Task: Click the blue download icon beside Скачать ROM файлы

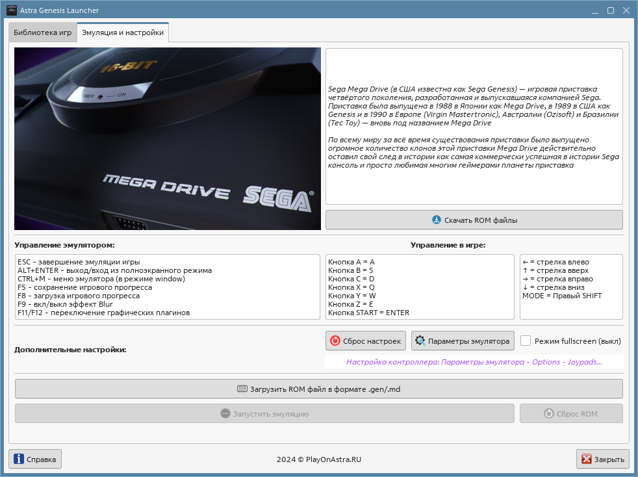Action: click(x=436, y=220)
